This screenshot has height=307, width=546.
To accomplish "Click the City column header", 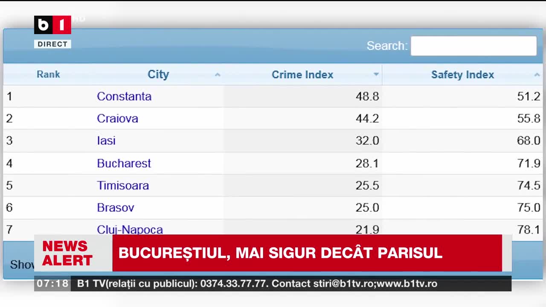I will pos(158,74).
